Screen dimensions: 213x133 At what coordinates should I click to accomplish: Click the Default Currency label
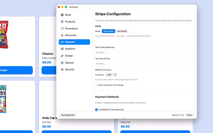[103, 70]
